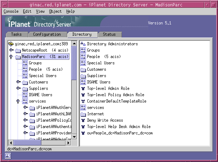The image size is (218, 162).
Task: Select 'Internet' entry text
Action: (x=95, y=114)
